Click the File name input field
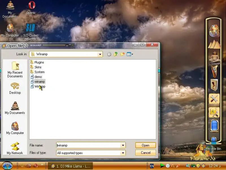 click(x=88, y=145)
